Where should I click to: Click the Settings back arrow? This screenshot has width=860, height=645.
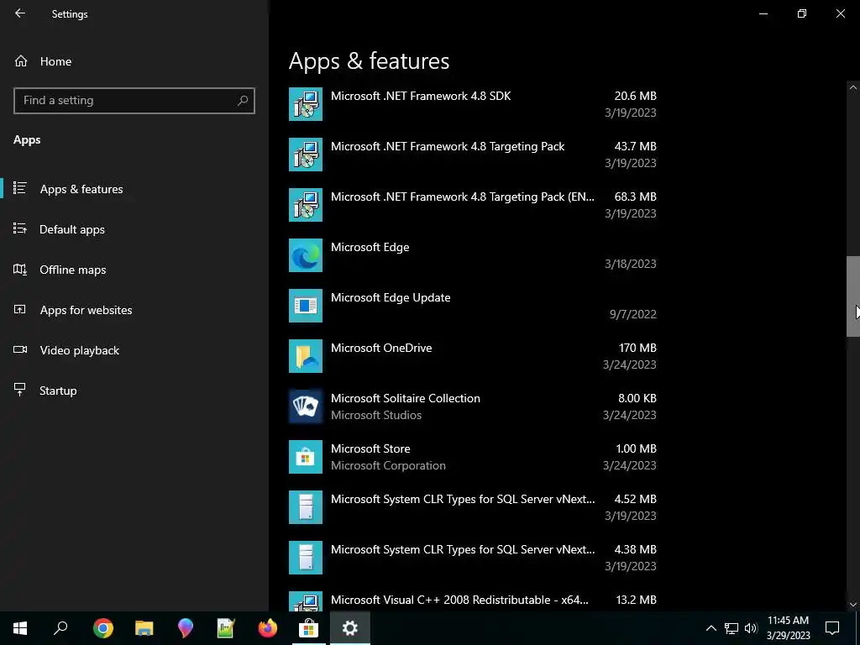click(20, 13)
